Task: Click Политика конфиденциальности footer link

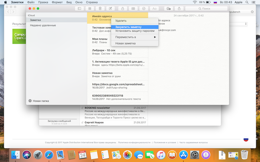Action: pos(134,142)
